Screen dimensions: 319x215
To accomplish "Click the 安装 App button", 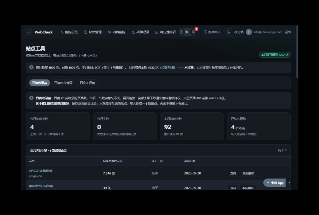I will point(275,183).
